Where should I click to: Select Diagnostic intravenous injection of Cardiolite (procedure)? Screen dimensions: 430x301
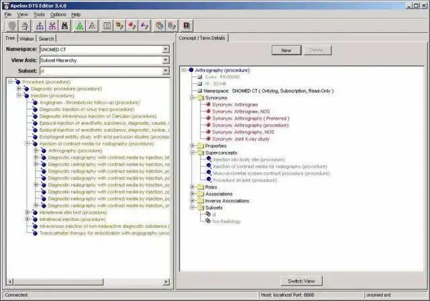[x=98, y=116]
